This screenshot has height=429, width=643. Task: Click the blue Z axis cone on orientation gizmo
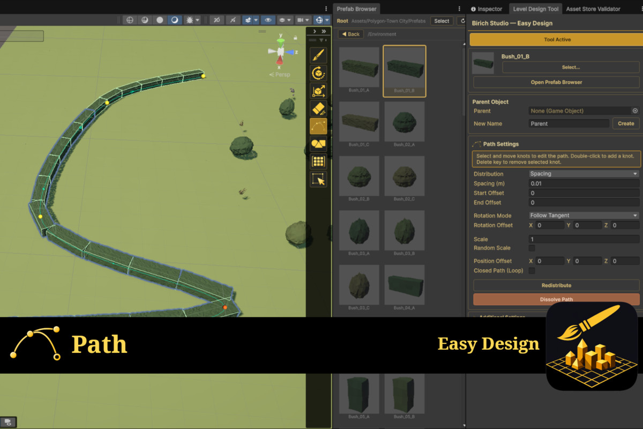click(x=291, y=52)
